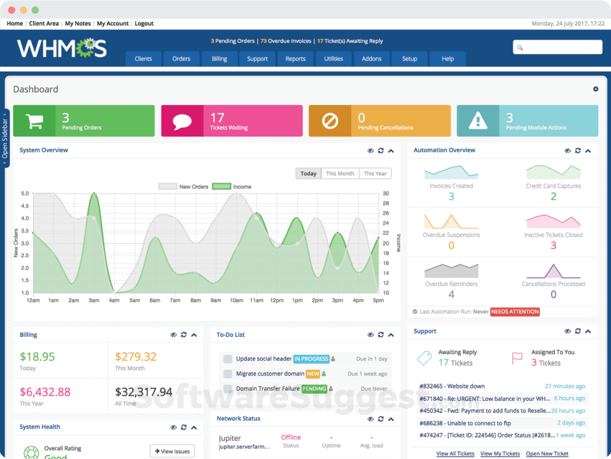This screenshot has height=459, width=611.
Task: Click the View Issues button
Action: click(x=172, y=451)
